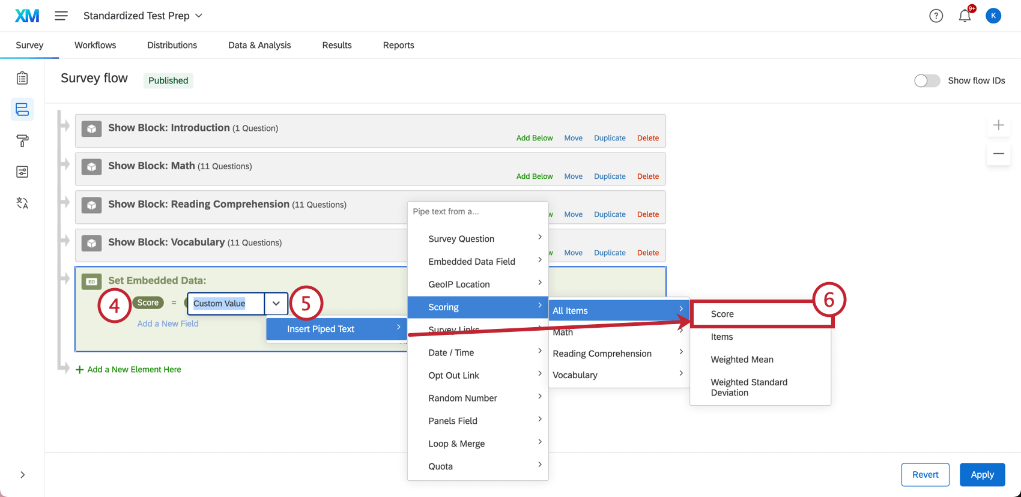Select the survey flow sidebar icon
This screenshot has width=1021, height=497.
pos(22,109)
